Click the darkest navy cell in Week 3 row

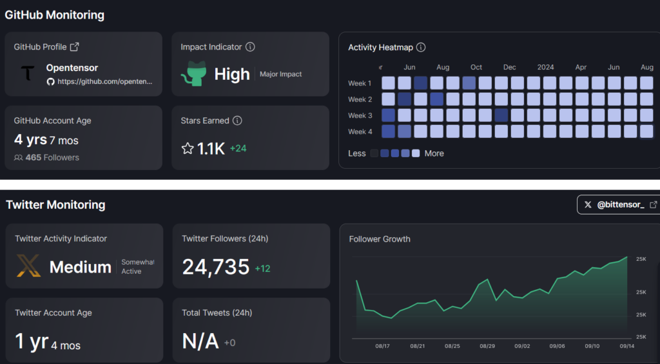pyautogui.click(x=501, y=115)
